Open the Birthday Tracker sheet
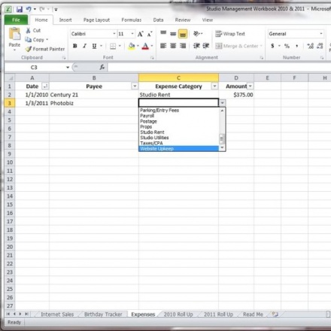The width and height of the screenshot is (331, 331). (x=103, y=314)
